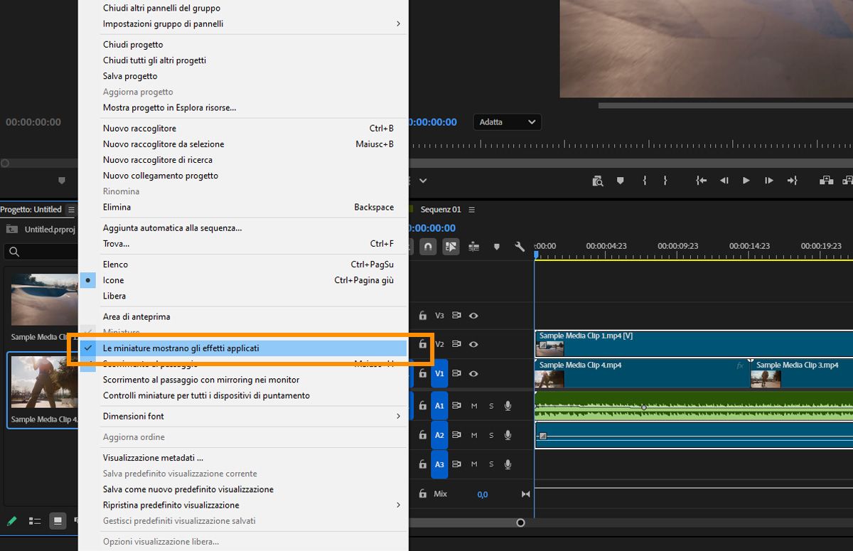Switch Project panel to icon view button
853x551 pixels.
tap(58, 521)
